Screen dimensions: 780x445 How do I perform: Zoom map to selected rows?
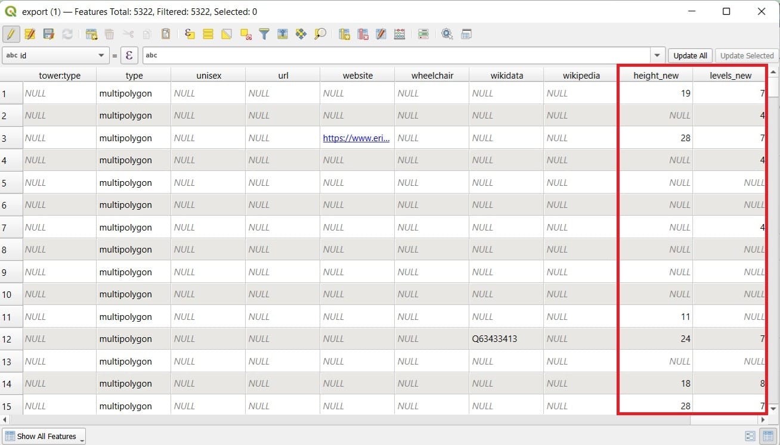320,34
